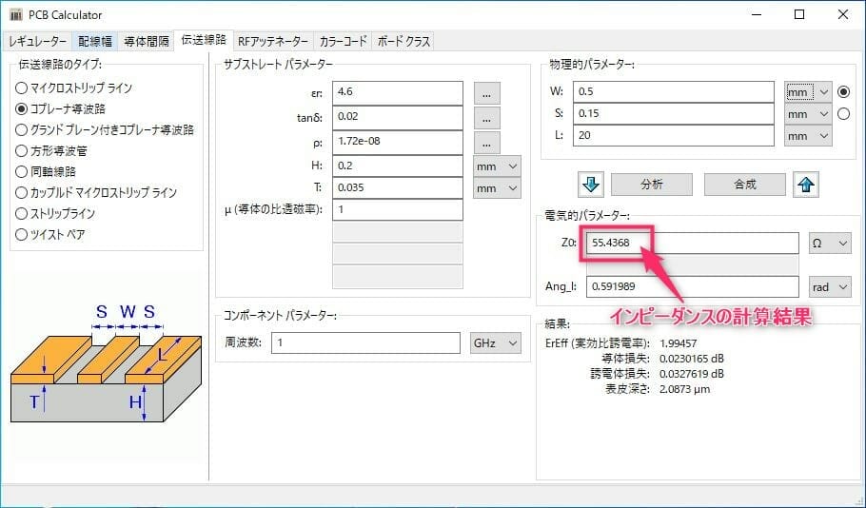Click the 分析 button

pyautogui.click(x=652, y=185)
